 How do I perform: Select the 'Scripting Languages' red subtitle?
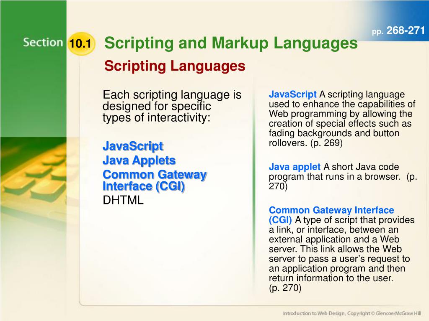click(175, 66)
